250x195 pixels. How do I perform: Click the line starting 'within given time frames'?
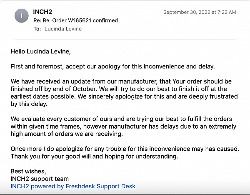click(x=123, y=127)
